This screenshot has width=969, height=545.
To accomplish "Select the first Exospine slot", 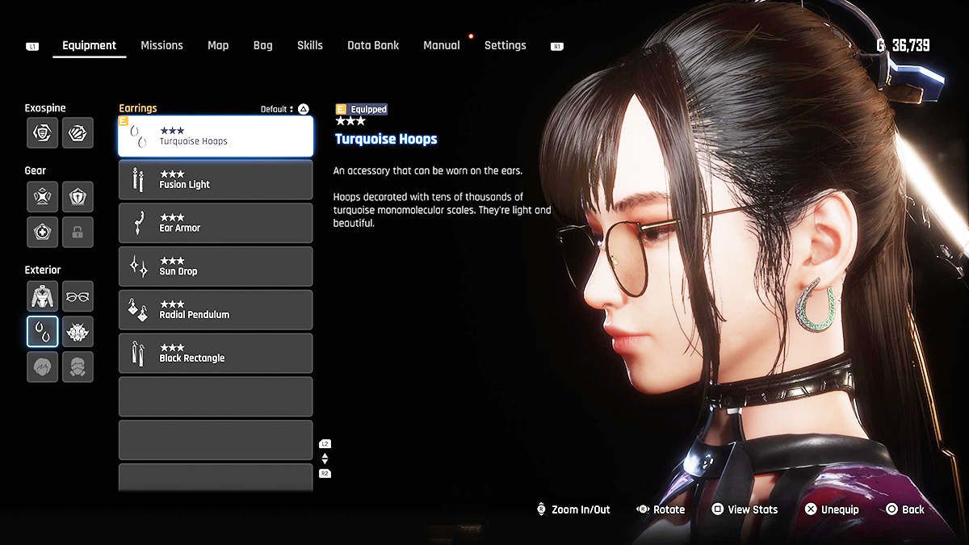I will (x=42, y=133).
